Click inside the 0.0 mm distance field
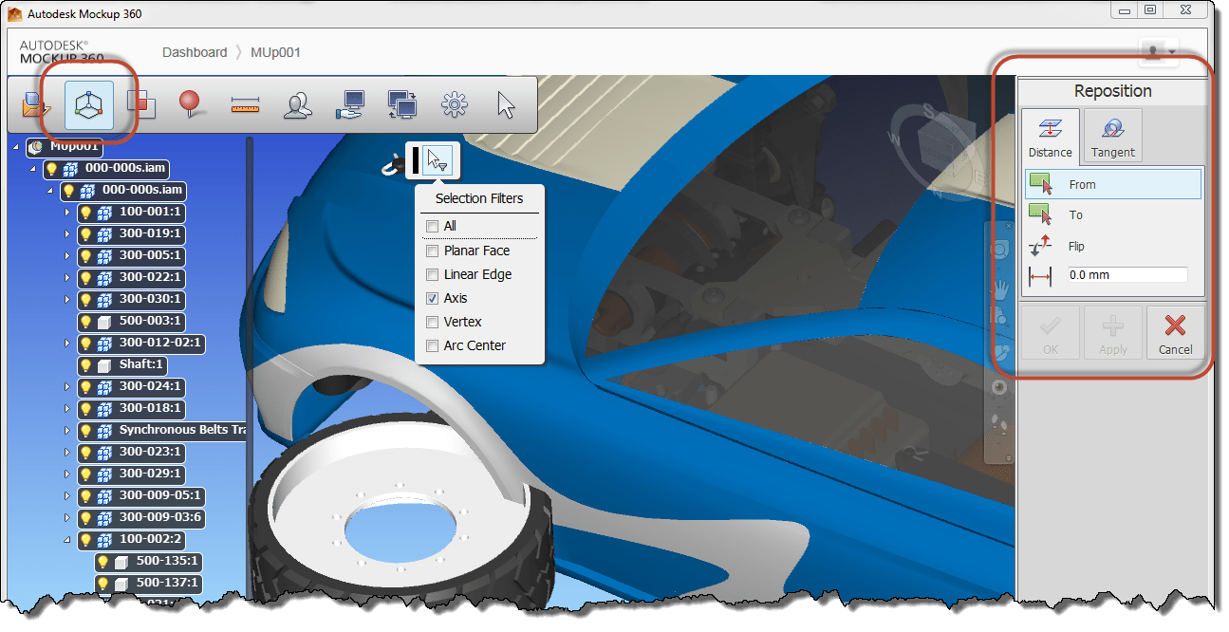The width and height of the screenshot is (1229, 632). point(1127,276)
